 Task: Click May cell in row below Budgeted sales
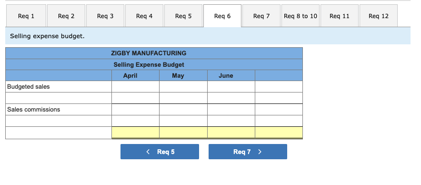pos(183,98)
